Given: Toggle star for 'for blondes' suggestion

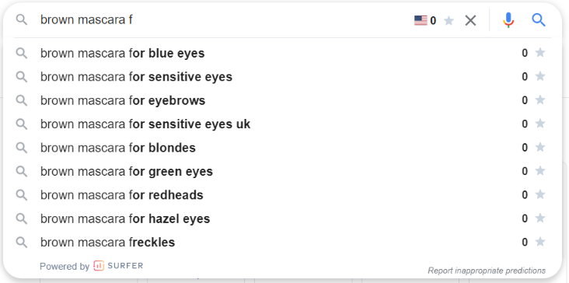Looking at the screenshot, I should coord(540,147).
